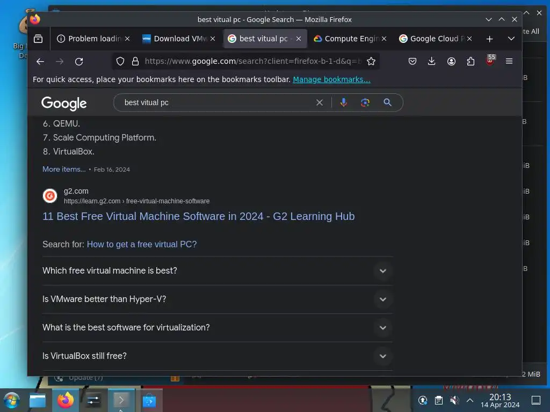The image size is (550, 412).
Task: Show site security padlock info
Action: 135,61
